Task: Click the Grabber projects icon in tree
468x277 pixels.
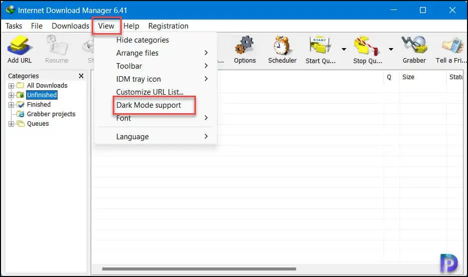Action: pyautogui.click(x=21, y=114)
